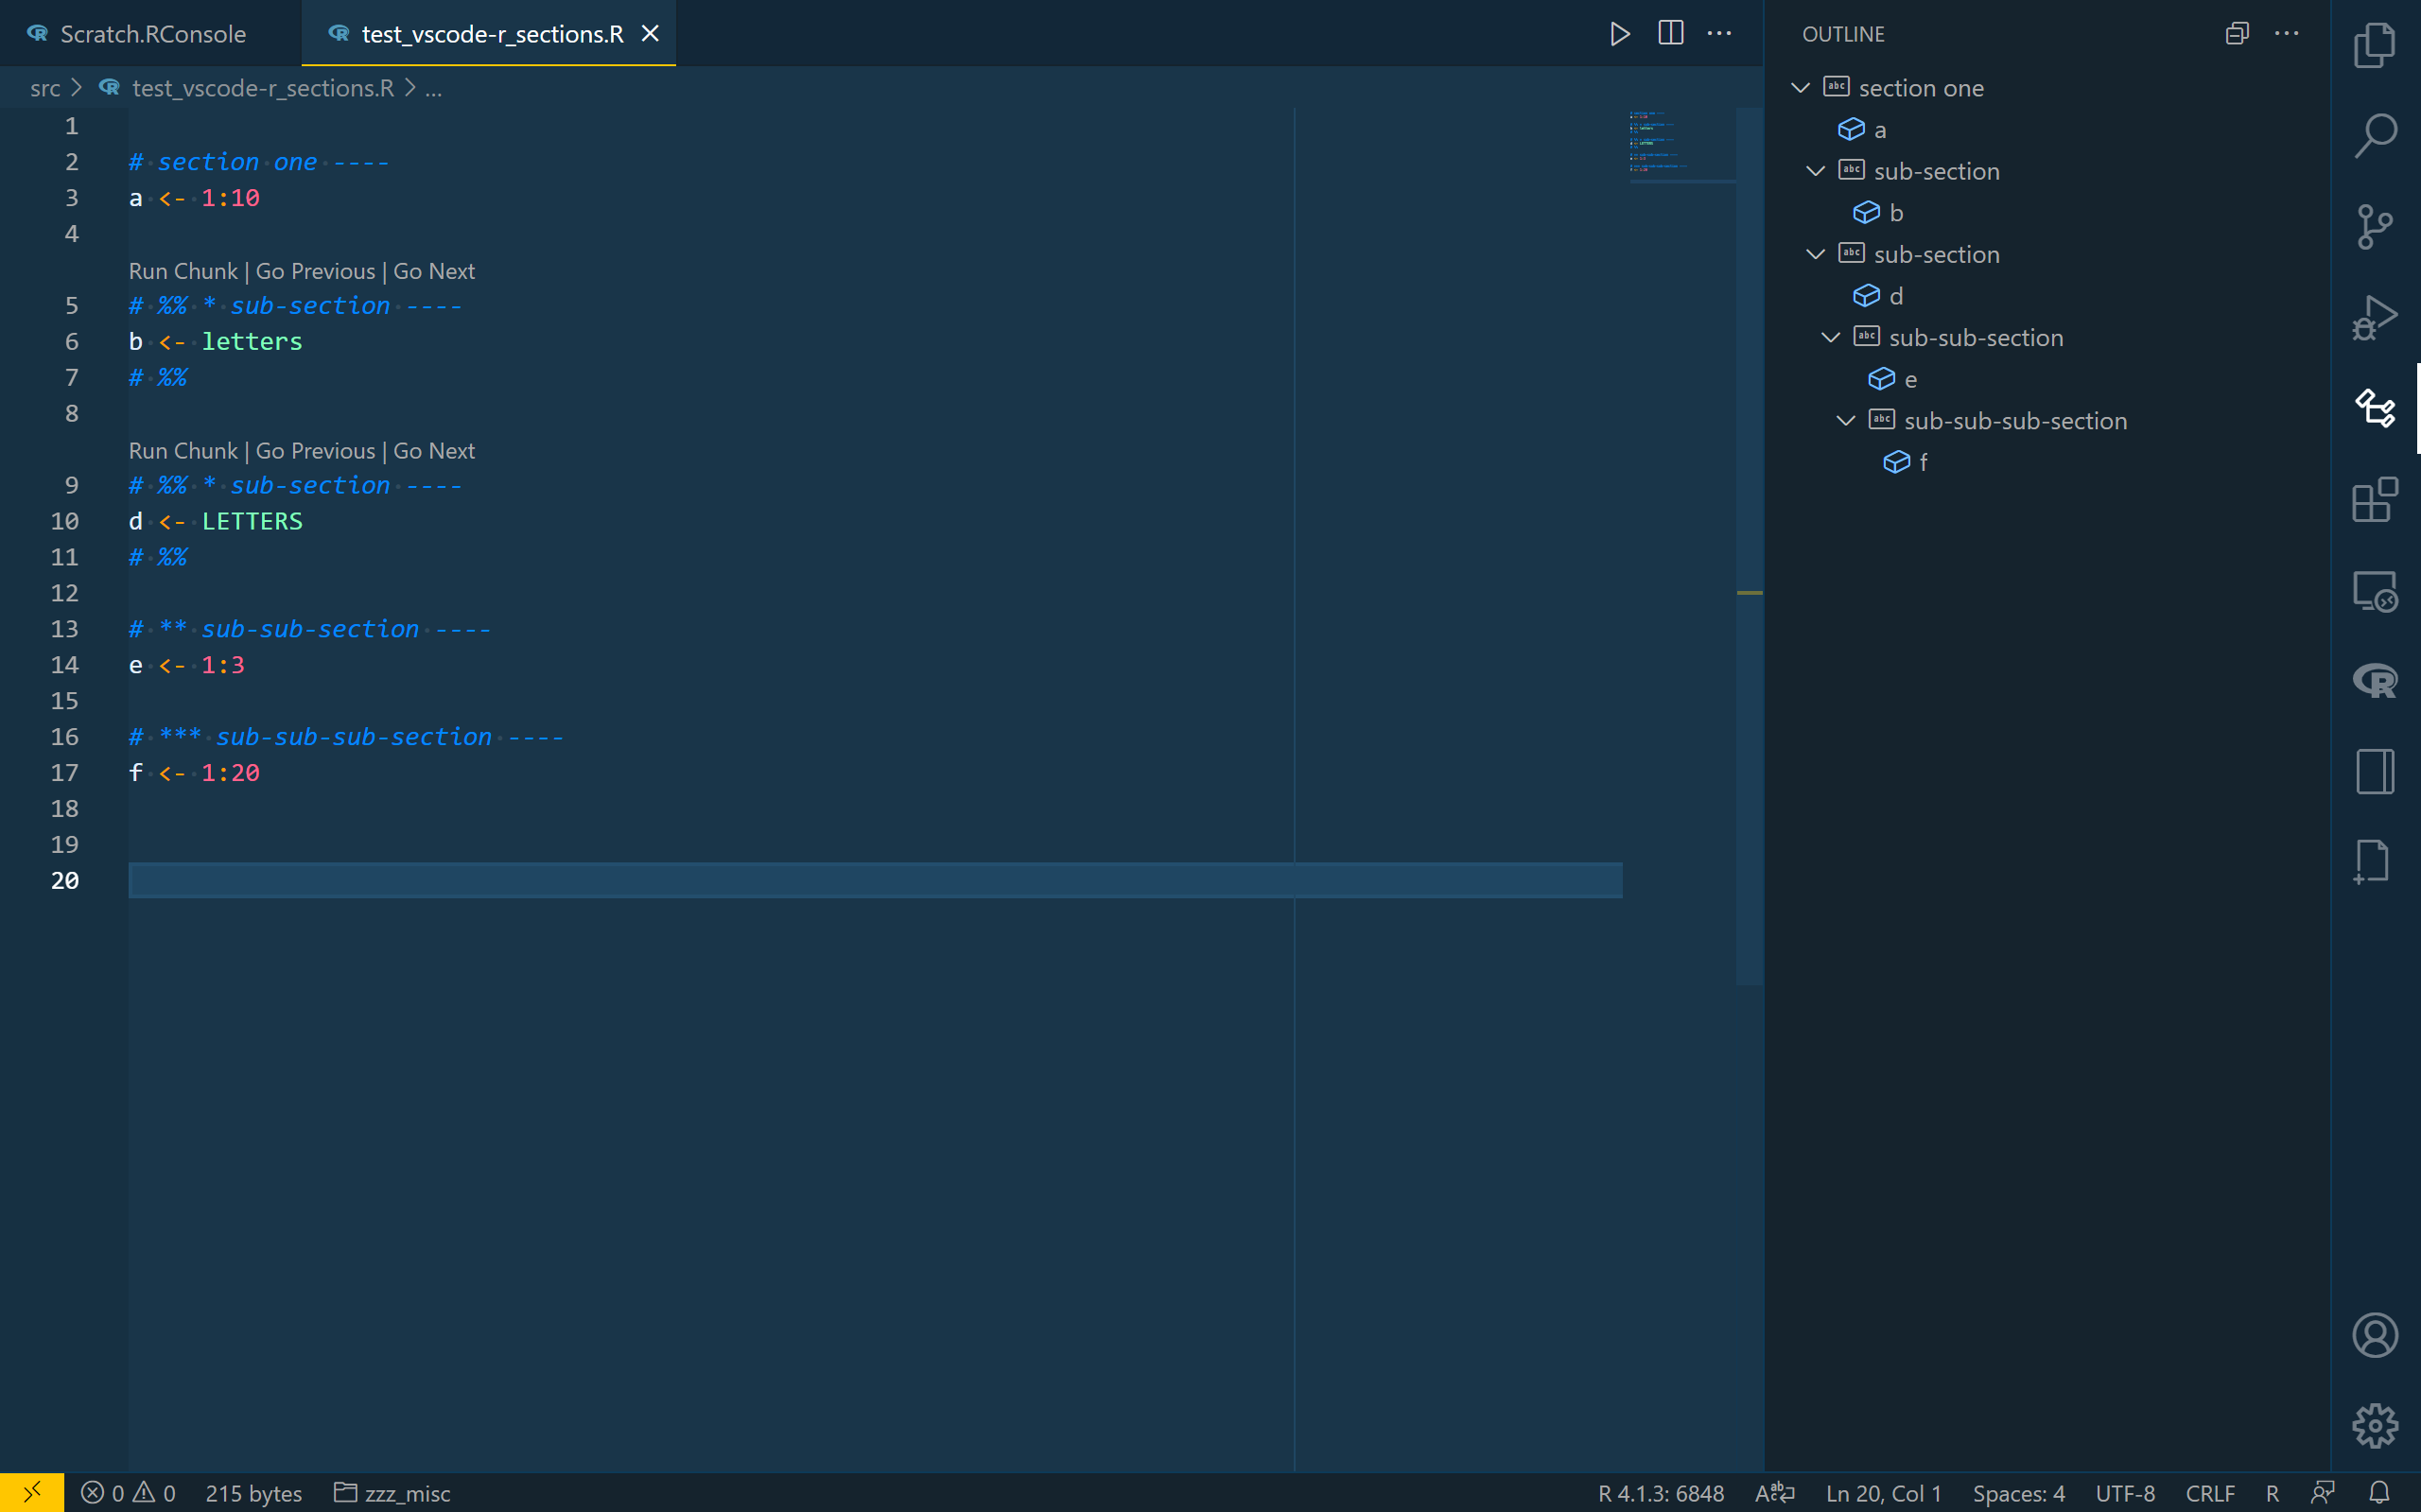Click the first 'Run Chunk' code lens

point(183,271)
